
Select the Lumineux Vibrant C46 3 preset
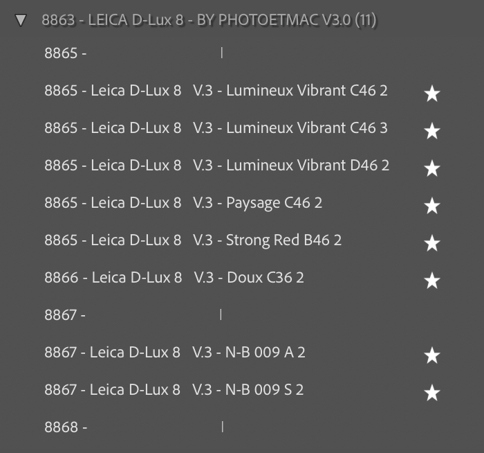click(x=216, y=128)
